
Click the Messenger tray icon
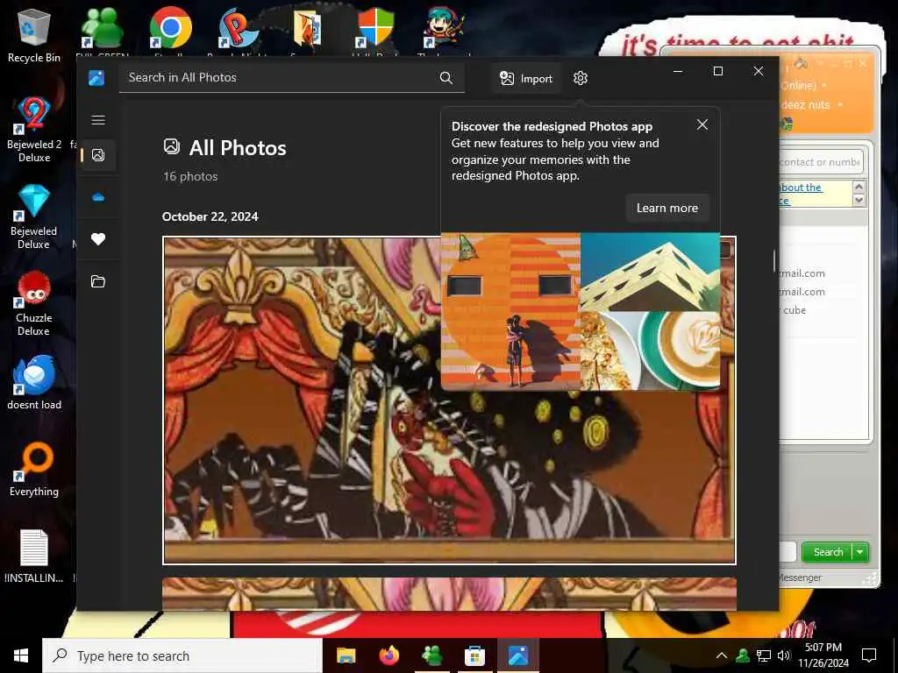point(743,655)
